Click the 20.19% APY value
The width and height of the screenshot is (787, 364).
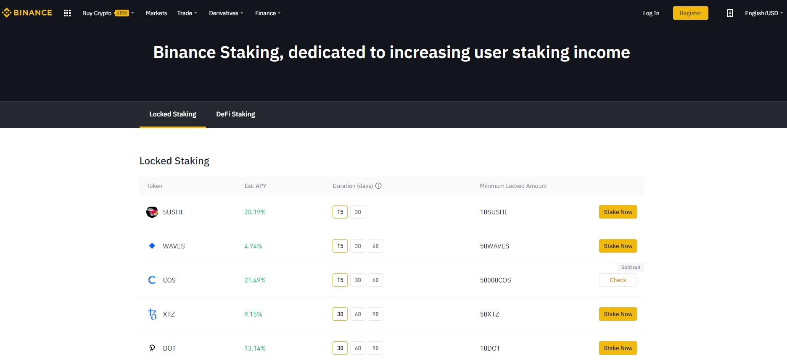(x=255, y=212)
